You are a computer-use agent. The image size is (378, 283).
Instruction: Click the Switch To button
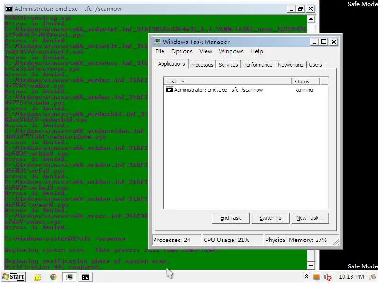[270, 218]
